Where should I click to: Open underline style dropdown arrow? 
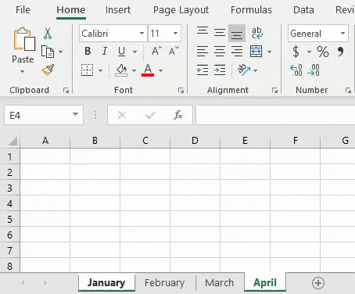[x=134, y=52]
